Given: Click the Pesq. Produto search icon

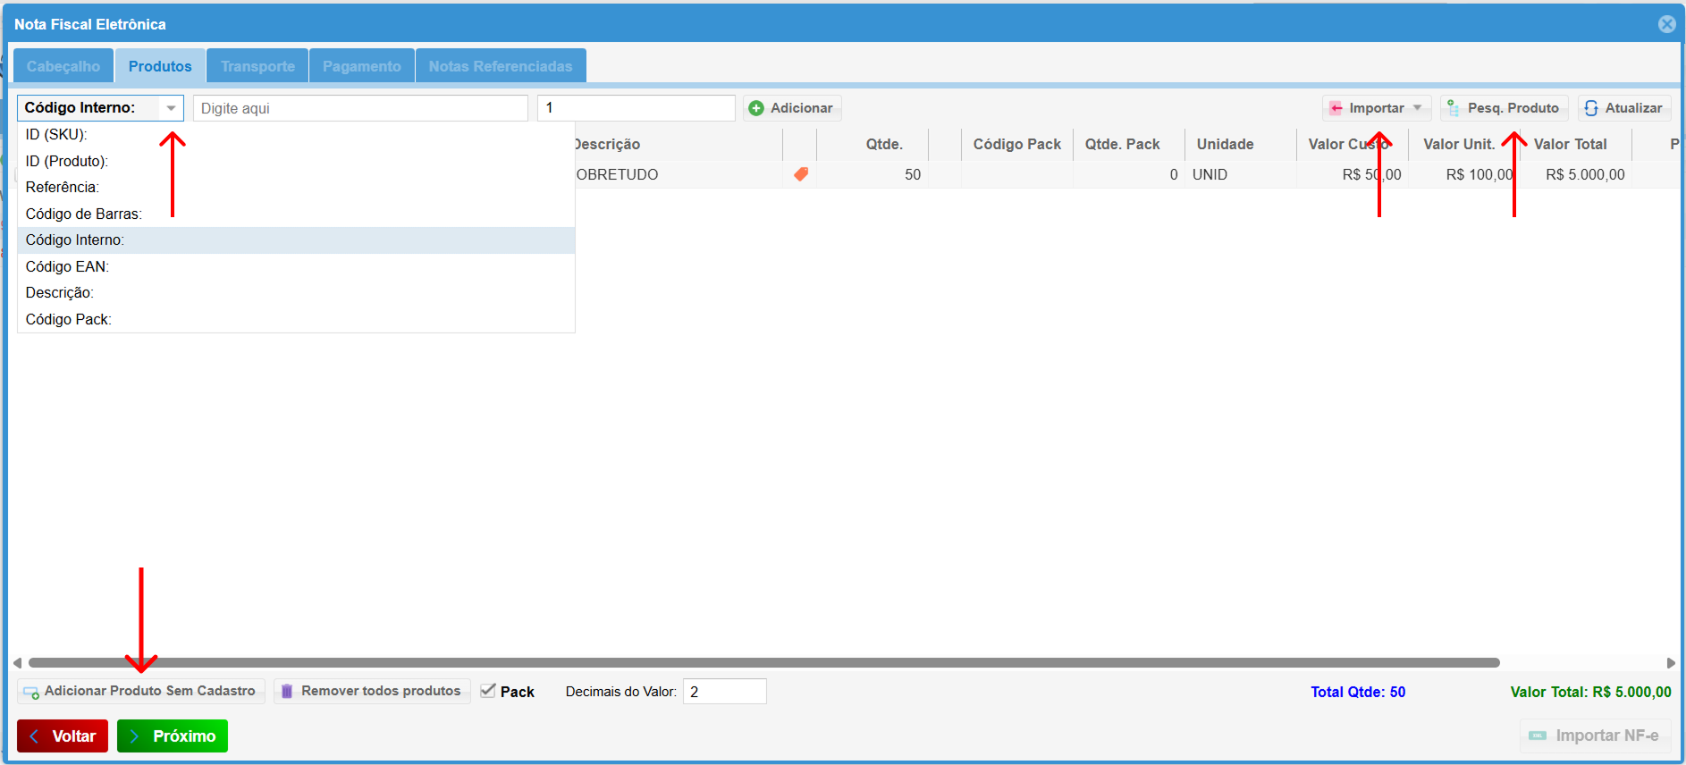Looking at the screenshot, I should coord(1454,108).
